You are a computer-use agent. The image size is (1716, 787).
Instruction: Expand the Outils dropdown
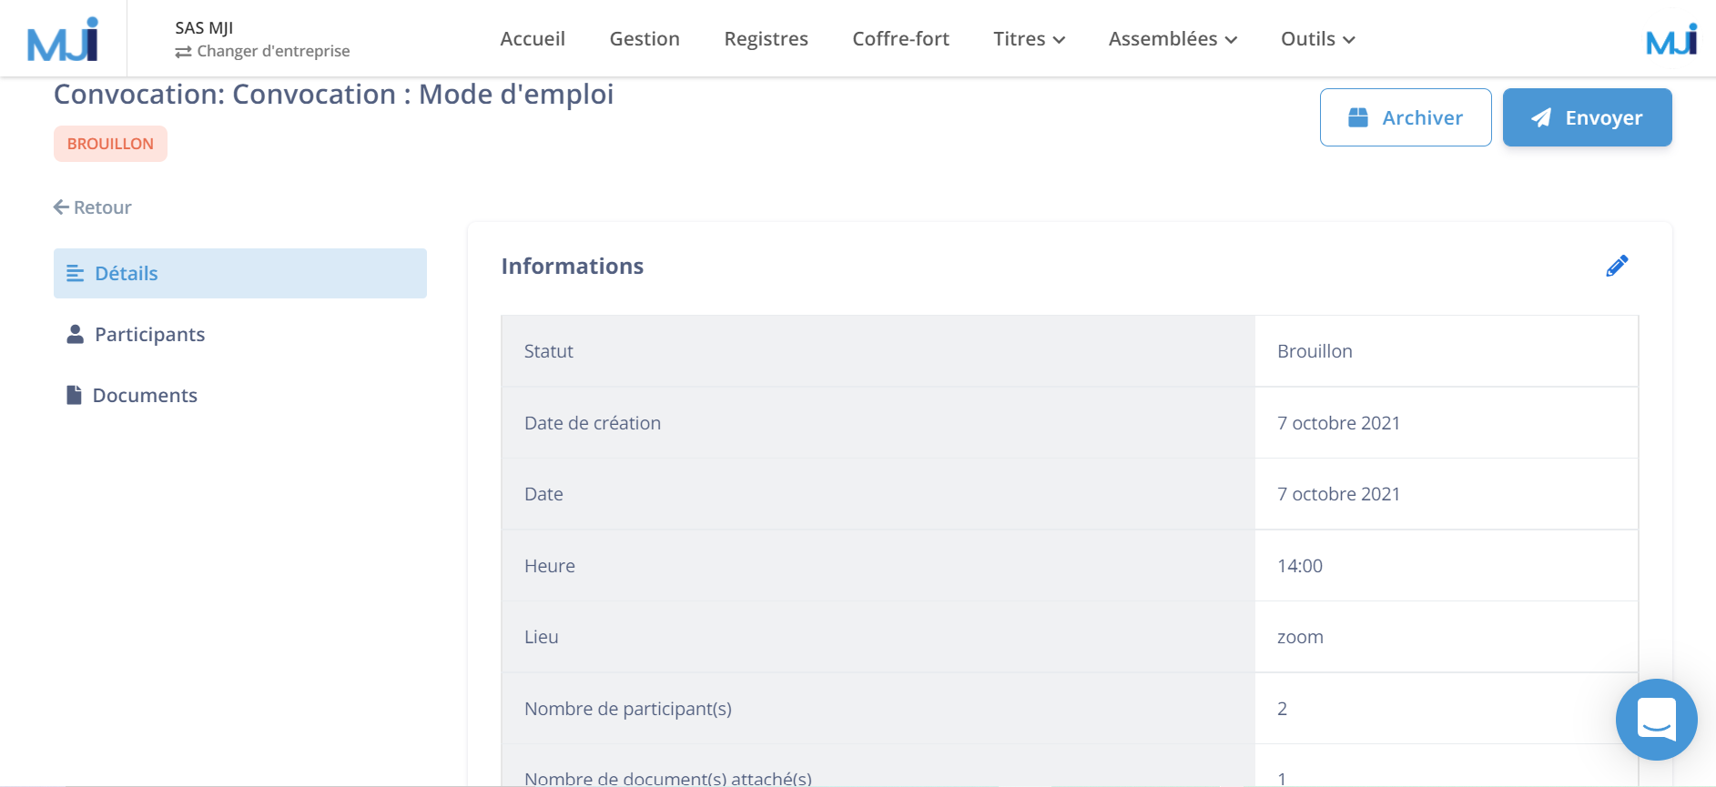(x=1316, y=39)
